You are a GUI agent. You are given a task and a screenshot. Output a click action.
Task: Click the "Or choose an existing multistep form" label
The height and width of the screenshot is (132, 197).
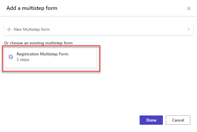point(38,43)
